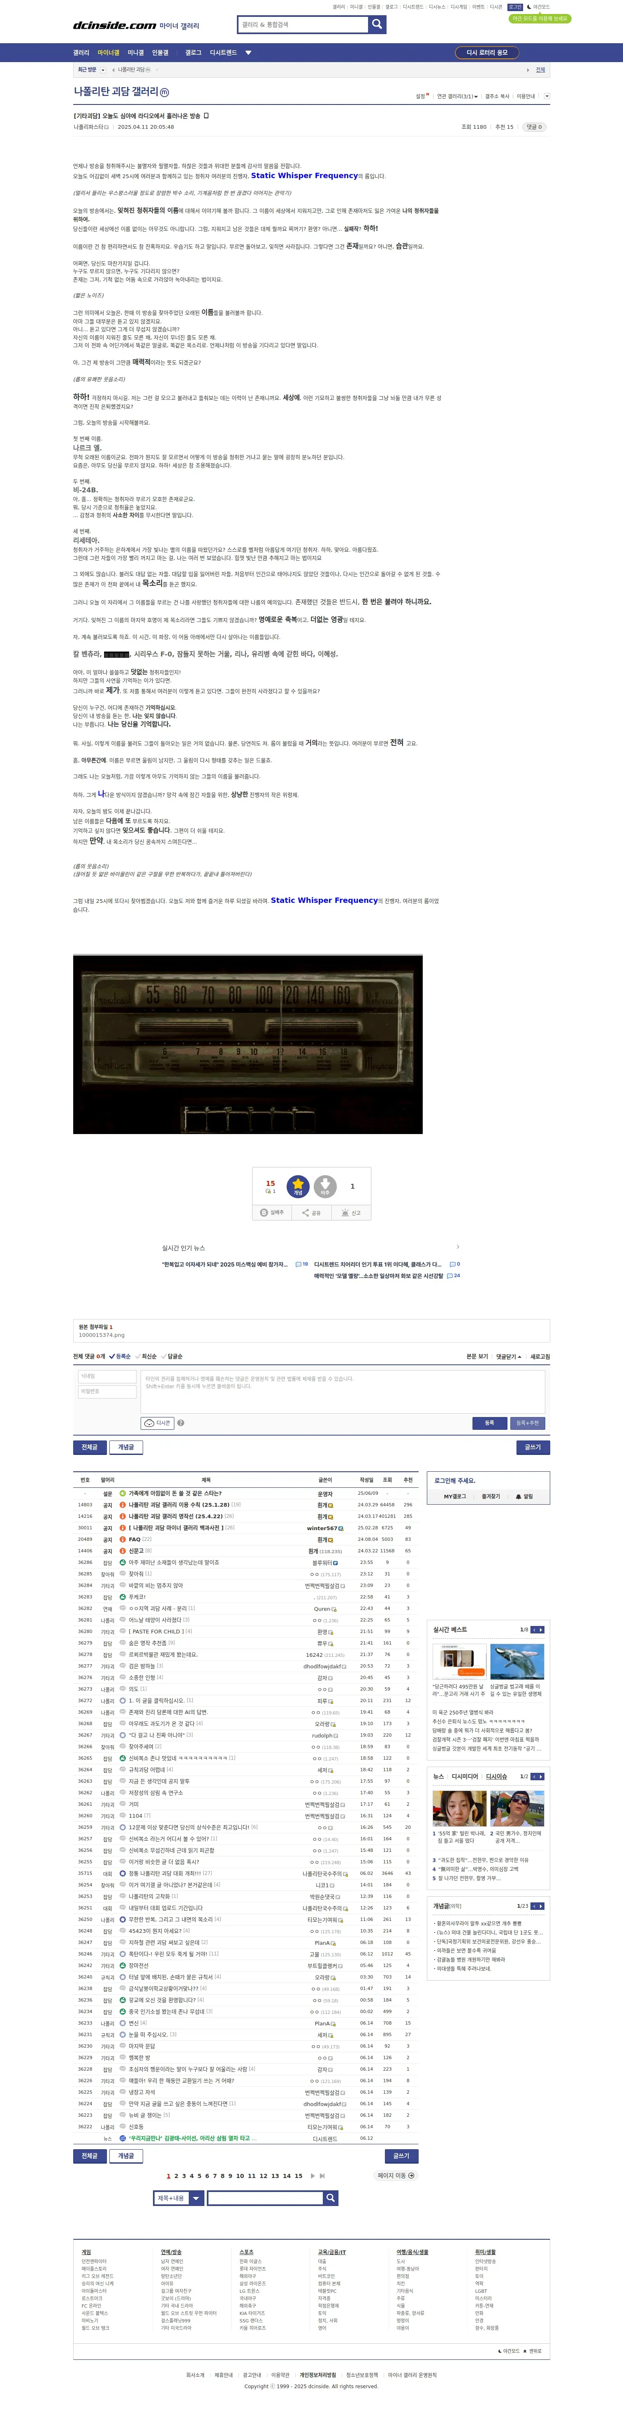Image resolution: width=623 pixels, height=2410 pixels.
Task: Sort comments by 최신순
Action: point(147,1357)
